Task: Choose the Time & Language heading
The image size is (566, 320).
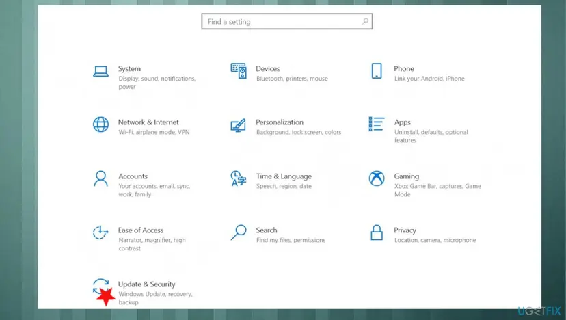Action: tap(284, 176)
